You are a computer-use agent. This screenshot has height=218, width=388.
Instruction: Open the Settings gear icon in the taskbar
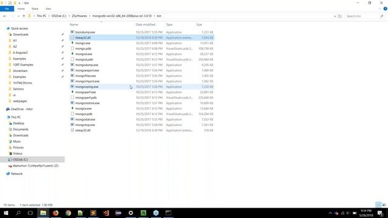131,213
